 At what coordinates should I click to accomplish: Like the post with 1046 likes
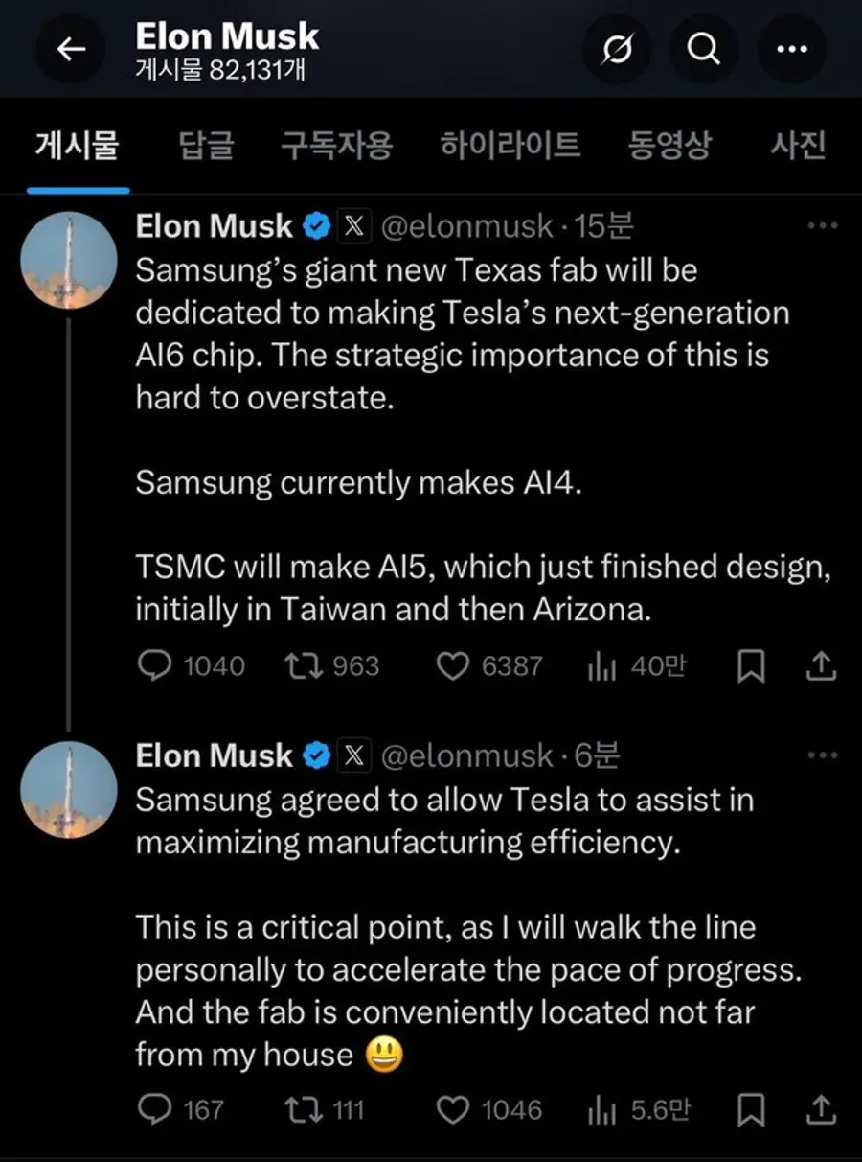[x=453, y=1110]
